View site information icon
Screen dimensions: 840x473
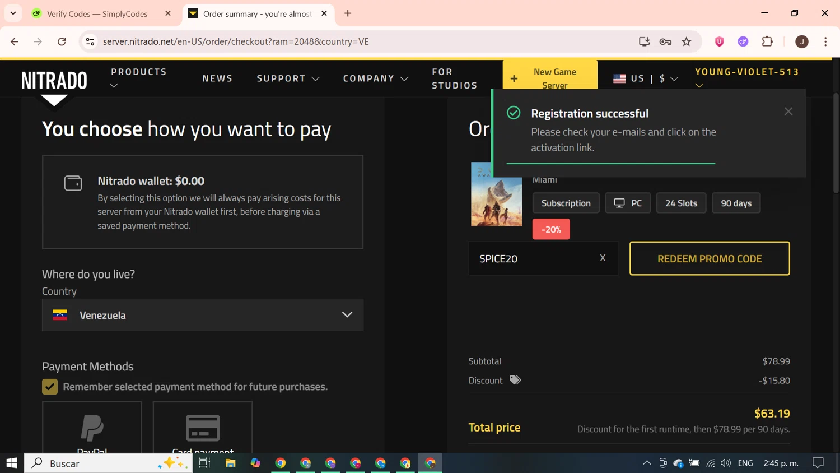pos(90,41)
